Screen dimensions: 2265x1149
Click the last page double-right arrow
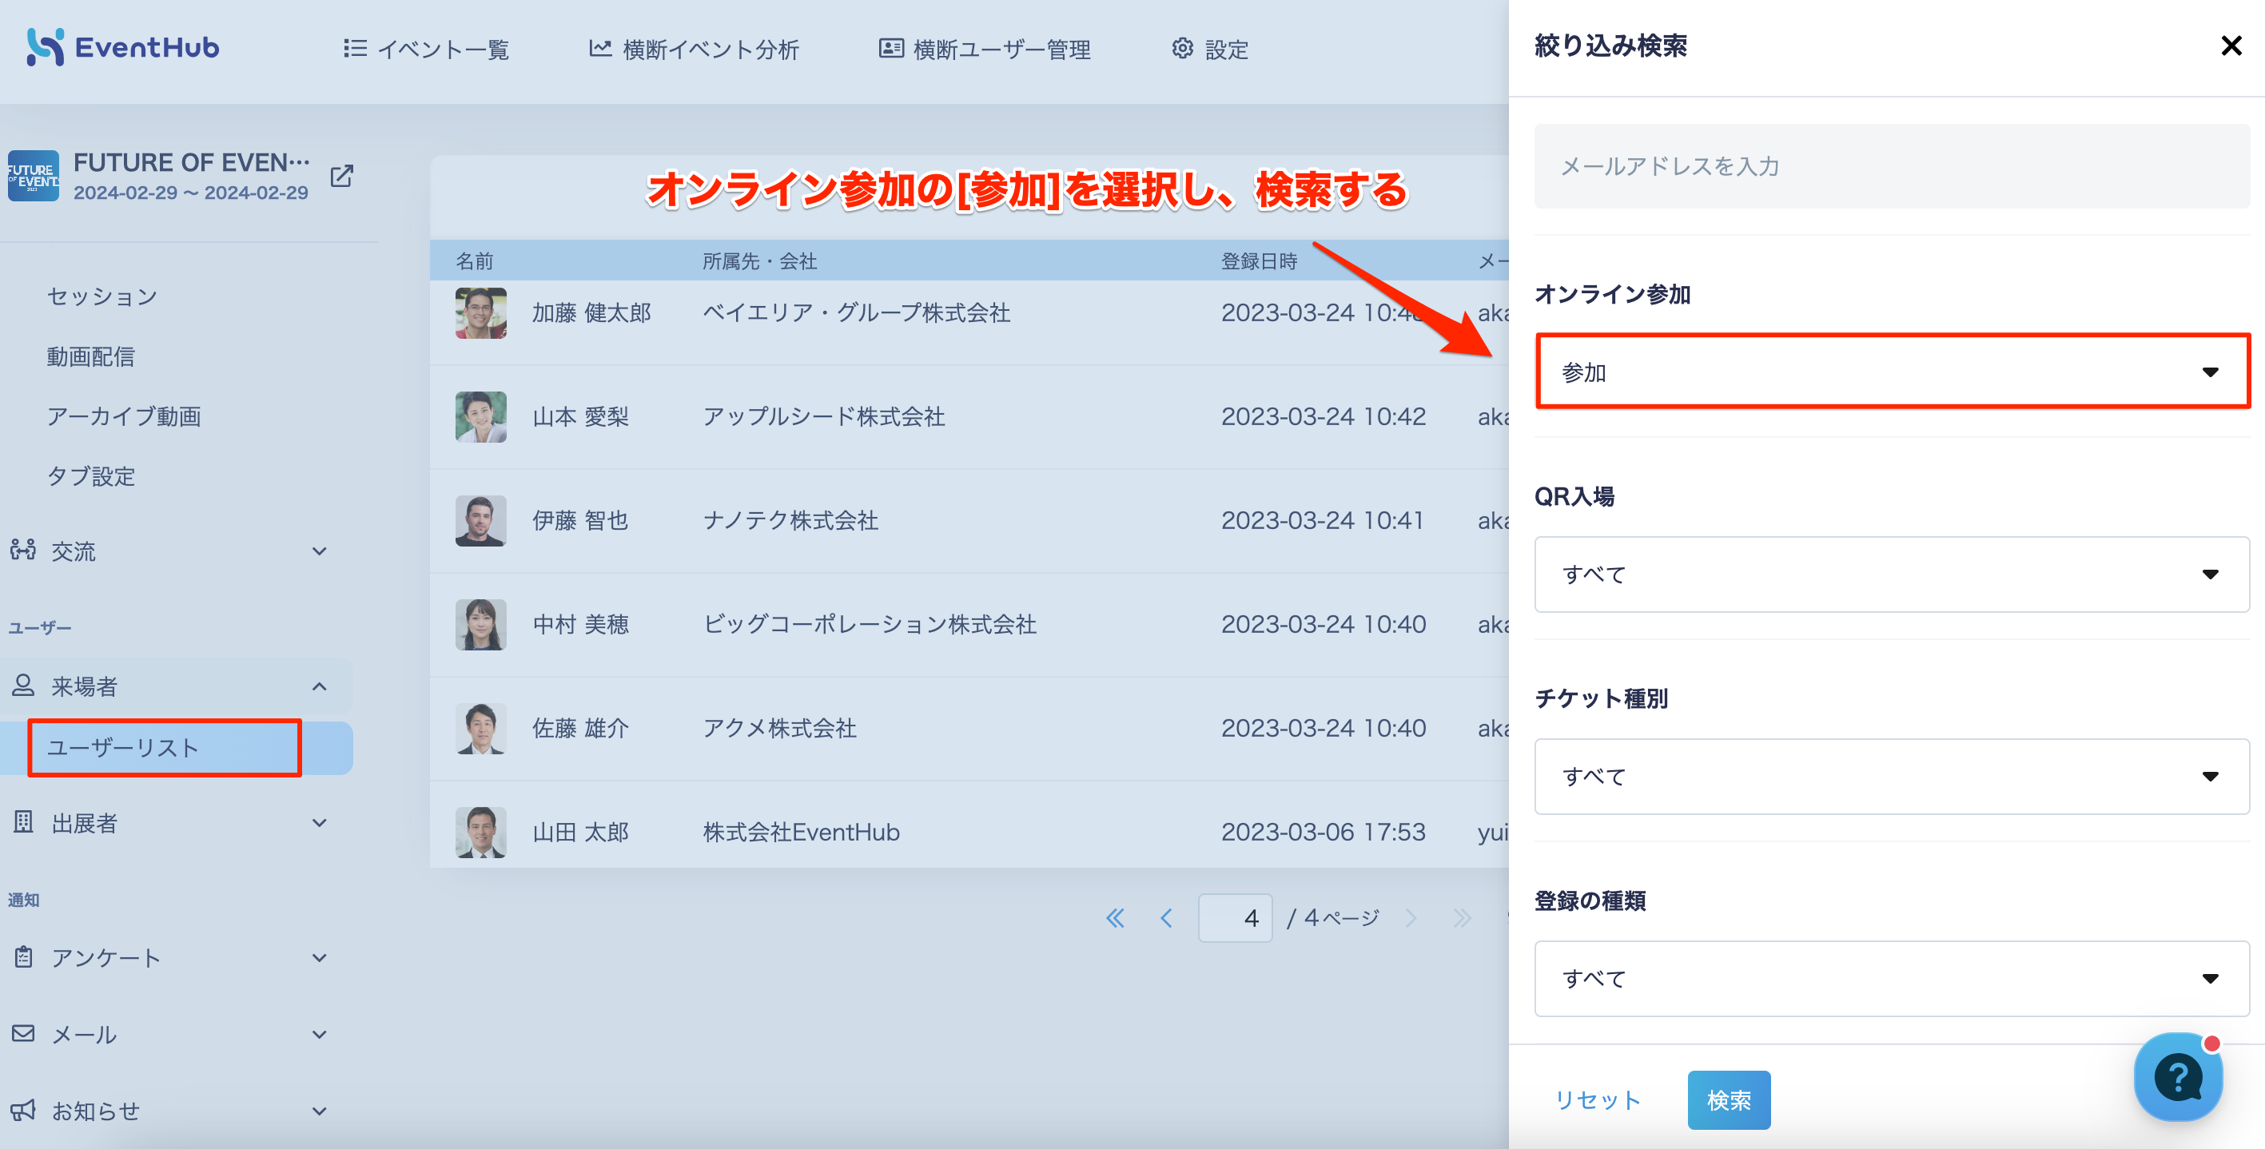[x=1461, y=918]
